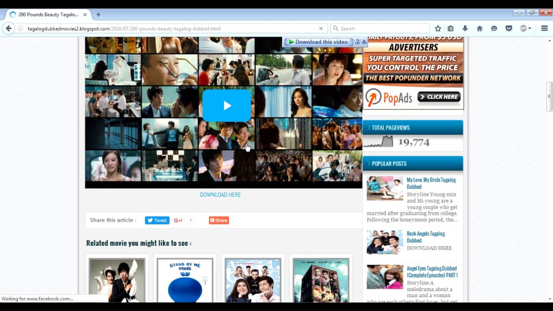The height and width of the screenshot is (311, 553).
Task: Click the Popular Posts widget header
Action: tap(413, 163)
